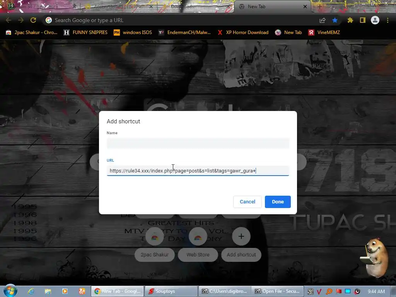Open Windows Media Player taskbar icon
This screenshot has height=297, width=396.
point(65,291)
